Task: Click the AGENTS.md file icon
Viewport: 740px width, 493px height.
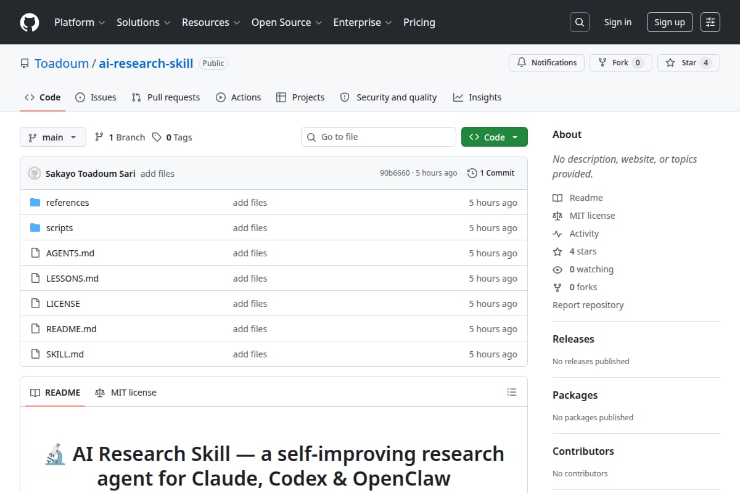Action: [x=35, y=253]
